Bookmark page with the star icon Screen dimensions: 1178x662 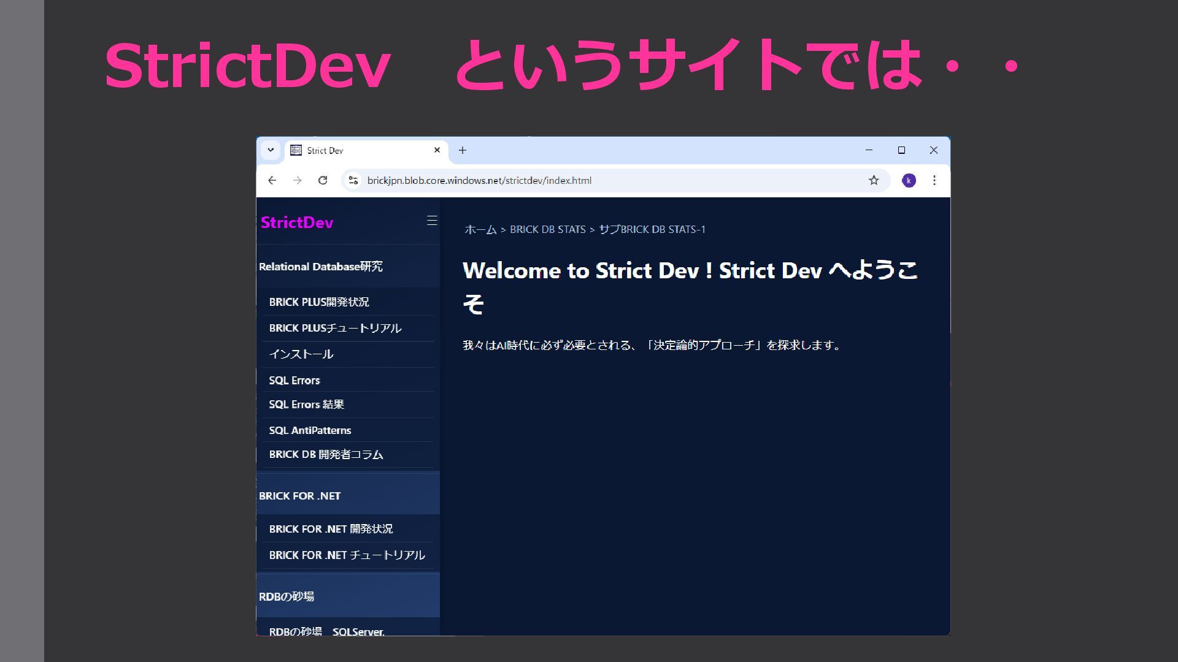874,180
